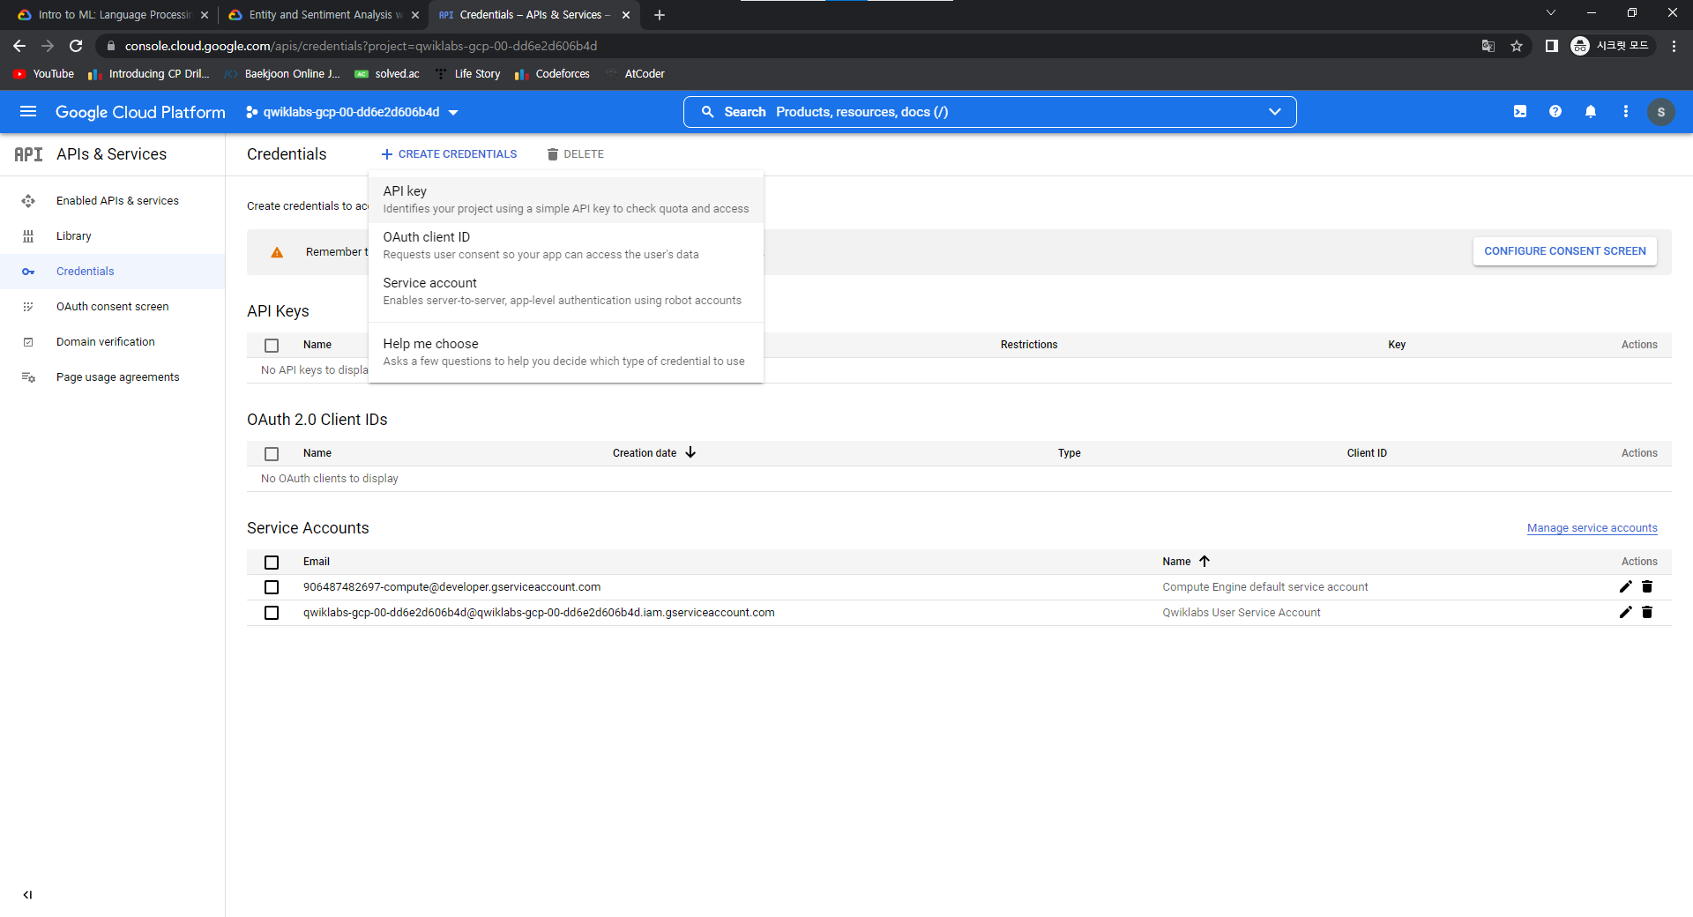The width and height of the screenshot is (1693, 917).
Task: Check the qwiklabs-gcp-00 service account row
Action: click(272, 613)
